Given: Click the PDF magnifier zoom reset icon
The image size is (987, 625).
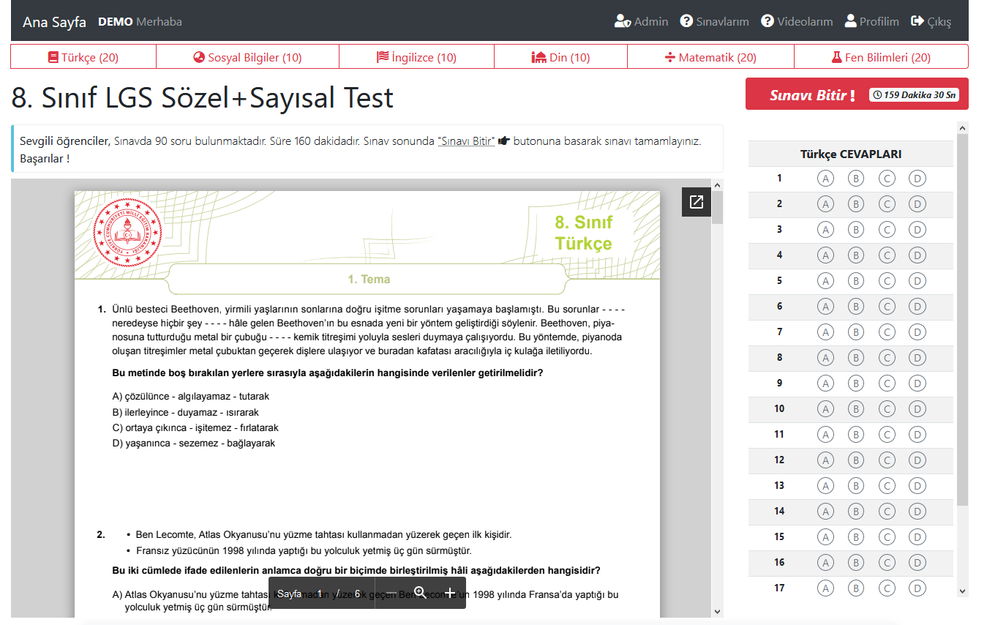Looking at the screenshot, I should pyautogui.click(x=420, y=593).
